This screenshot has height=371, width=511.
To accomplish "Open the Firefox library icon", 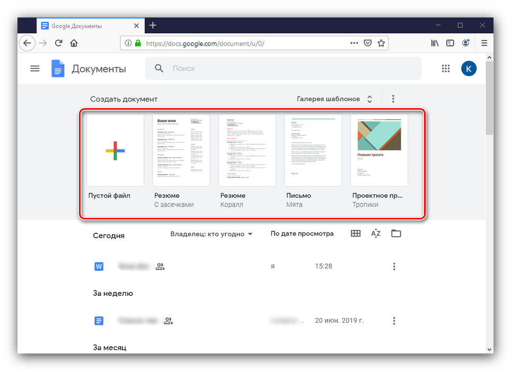I will point(435,43).
